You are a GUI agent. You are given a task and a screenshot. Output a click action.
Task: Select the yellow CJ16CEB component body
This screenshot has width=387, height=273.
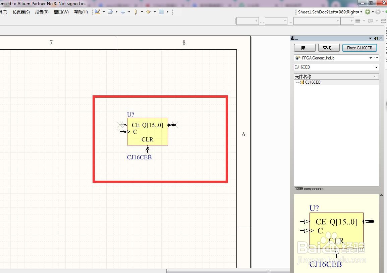pyautogui.click(x=148, y=132)
